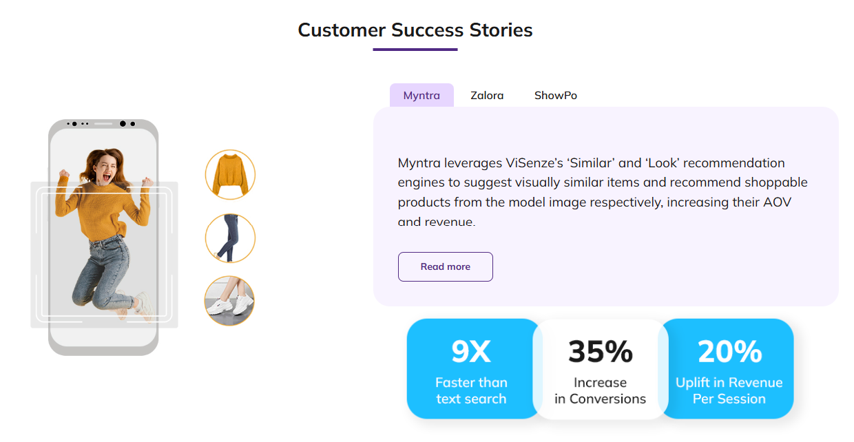Screen dimensions: 854x442
Task: Click the large 9X figure
Action: 471,352
